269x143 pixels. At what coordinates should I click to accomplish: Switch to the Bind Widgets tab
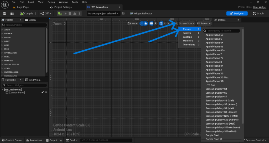coord(33,80)
